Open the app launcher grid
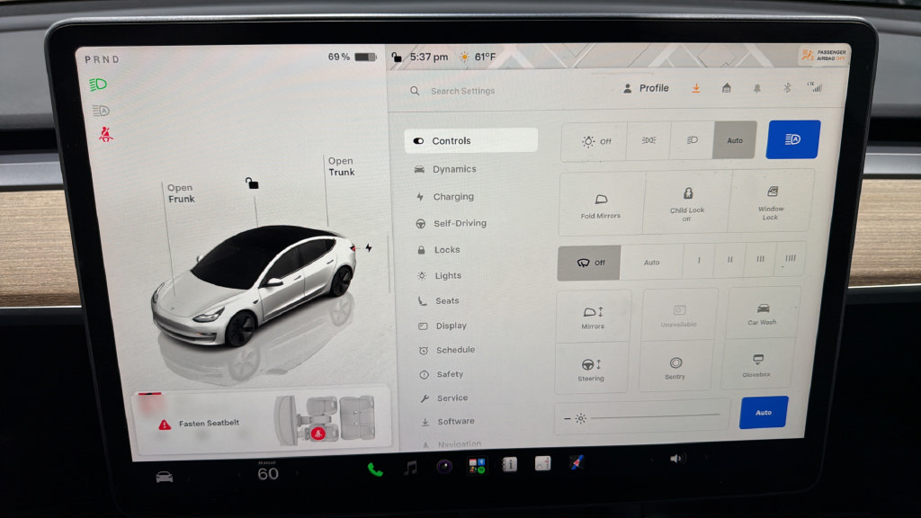This screenshot has height=518, width=921. coord(477,466)
